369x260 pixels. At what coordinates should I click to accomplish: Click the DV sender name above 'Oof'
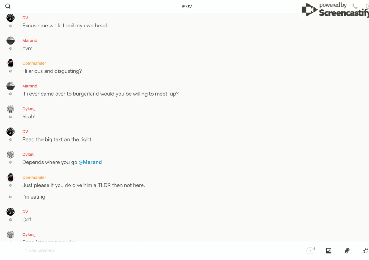(x=25, y=212)
